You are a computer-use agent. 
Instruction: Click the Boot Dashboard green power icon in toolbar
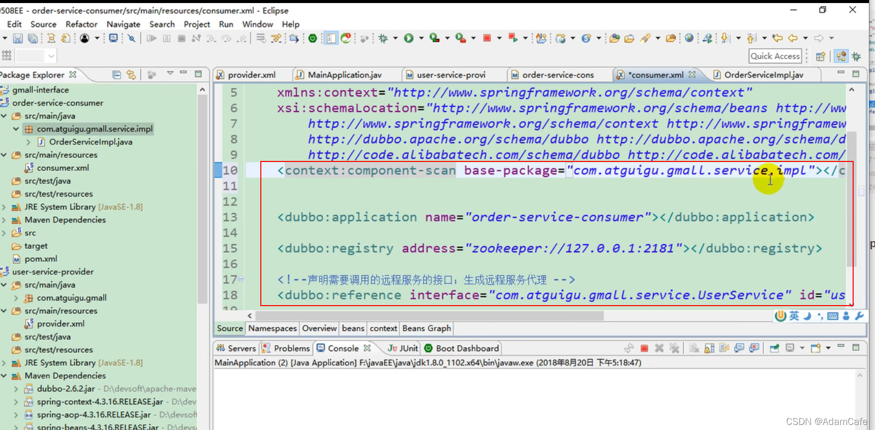(x=313, y=38)
